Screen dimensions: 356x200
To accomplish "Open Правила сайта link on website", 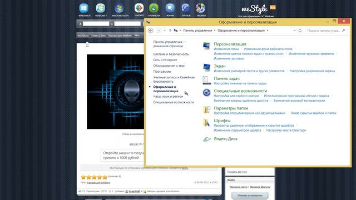I will pos(238,187).
